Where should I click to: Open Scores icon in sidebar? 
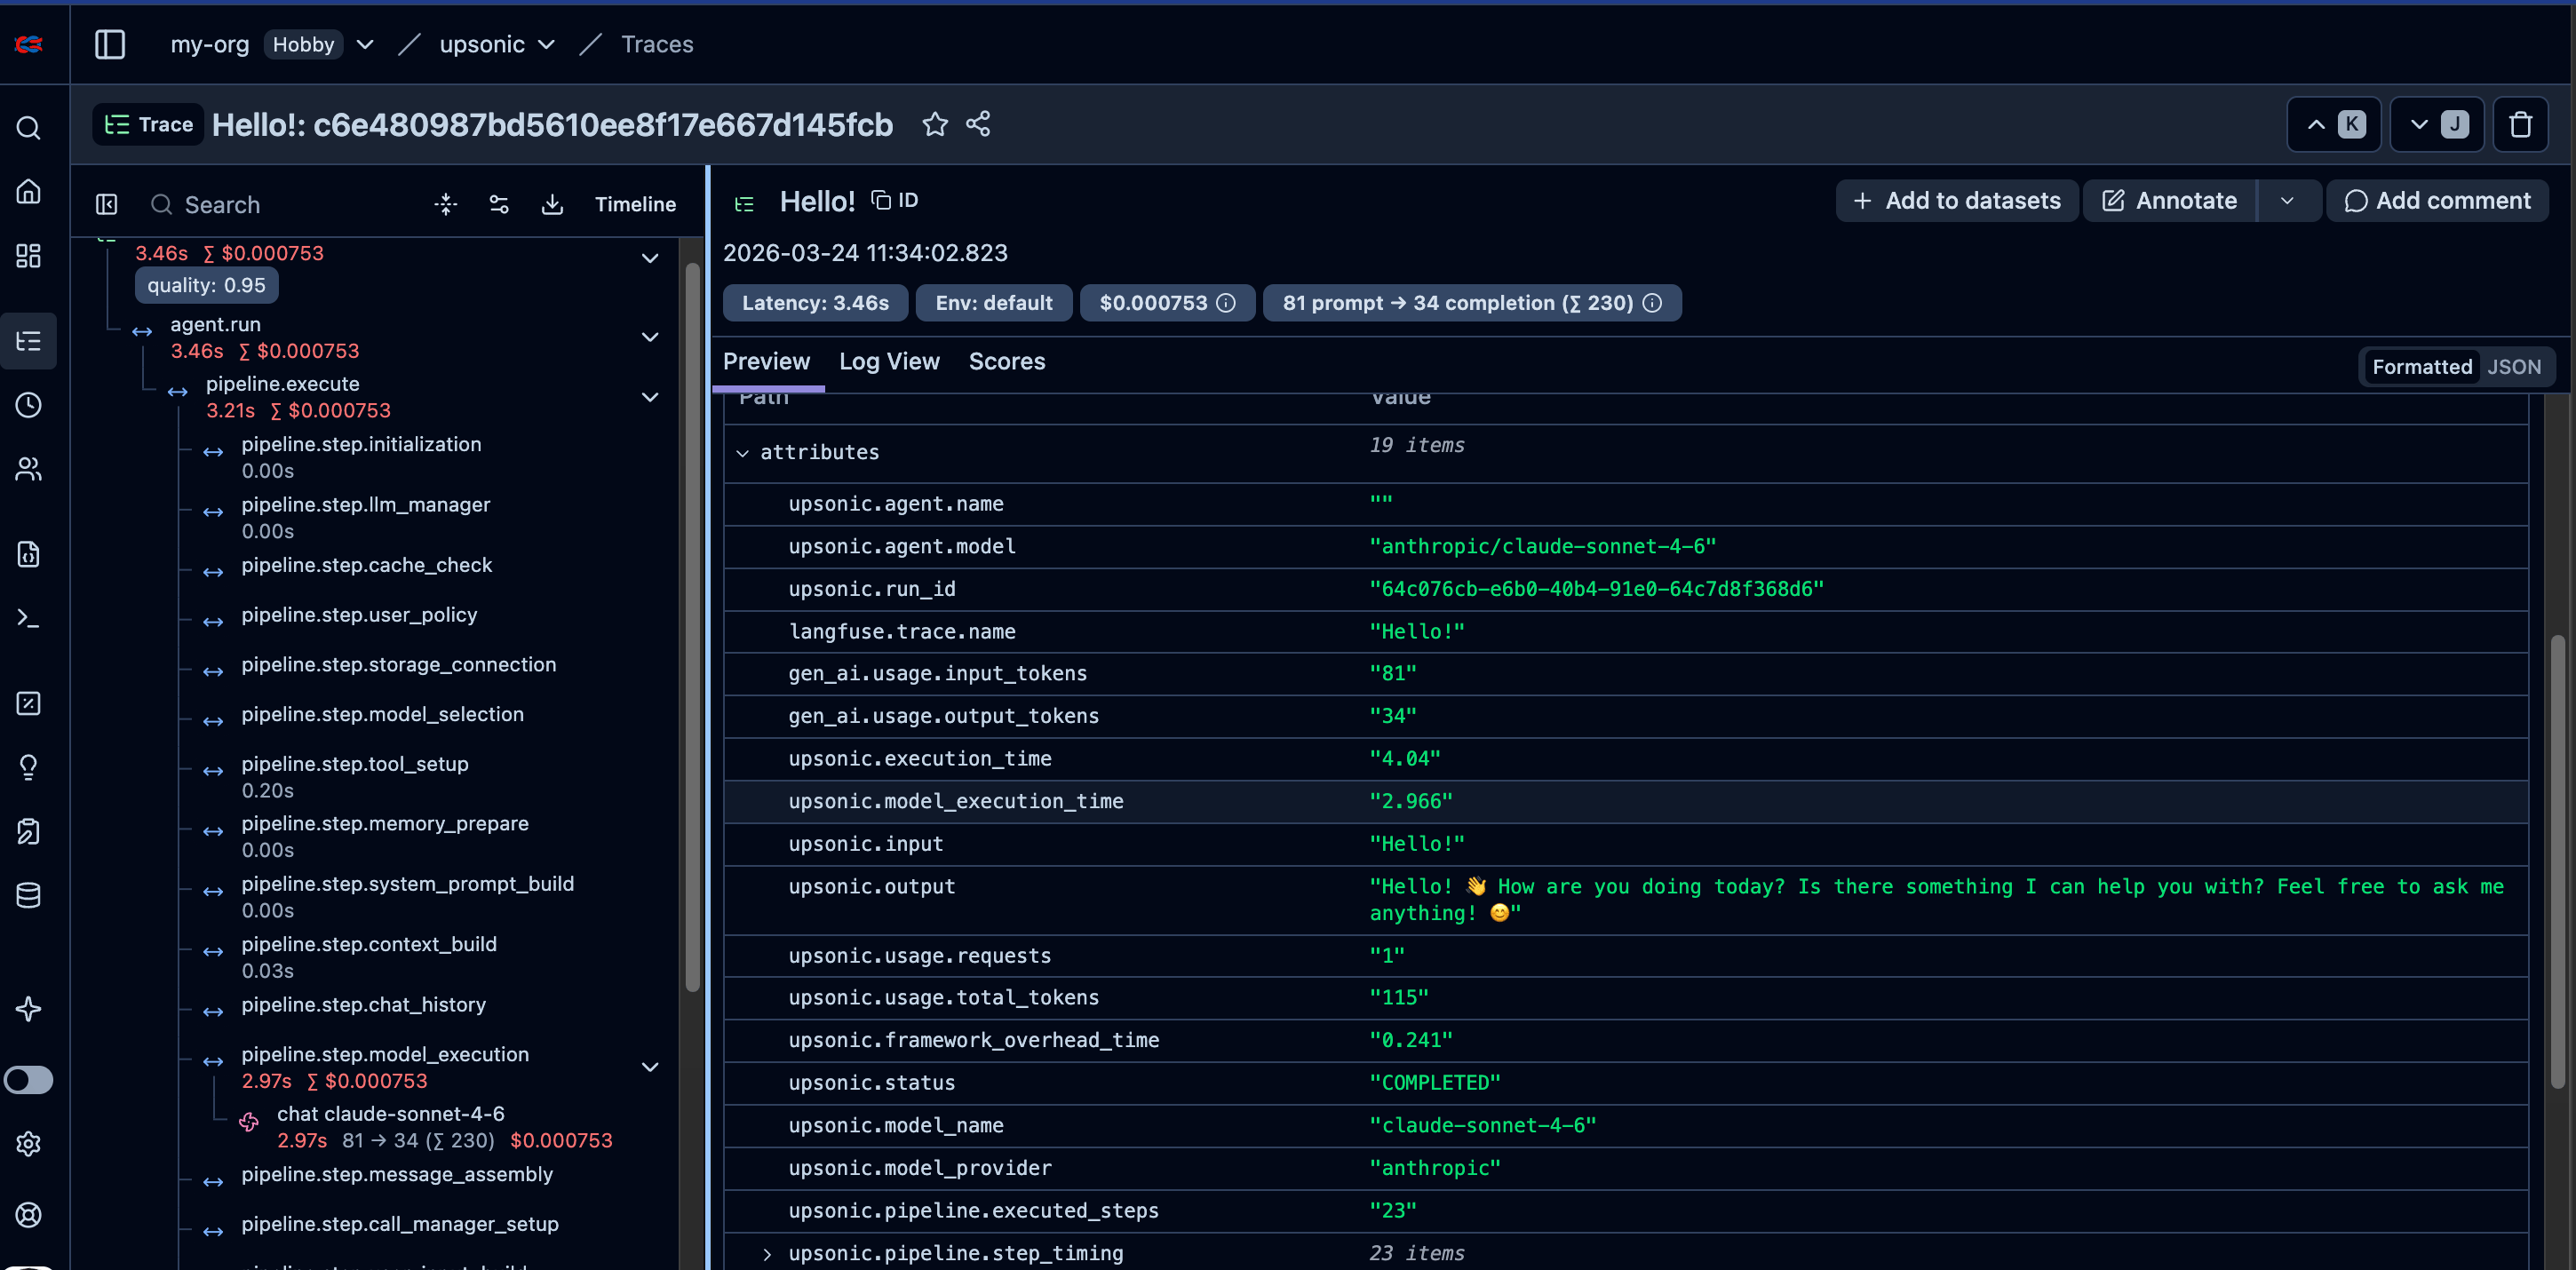click(x=29, y=703)
